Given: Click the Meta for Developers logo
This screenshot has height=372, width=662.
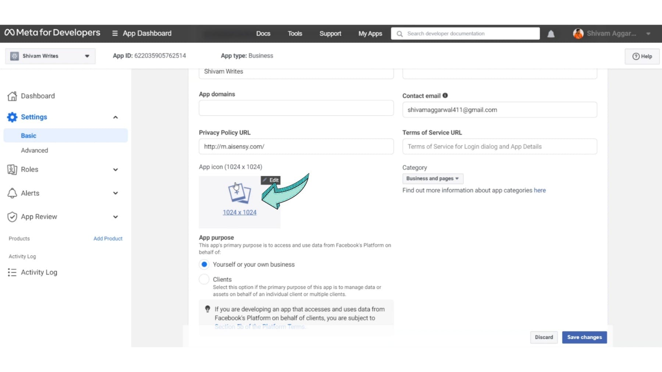Looking at the screenshot, I should point(52,33).
